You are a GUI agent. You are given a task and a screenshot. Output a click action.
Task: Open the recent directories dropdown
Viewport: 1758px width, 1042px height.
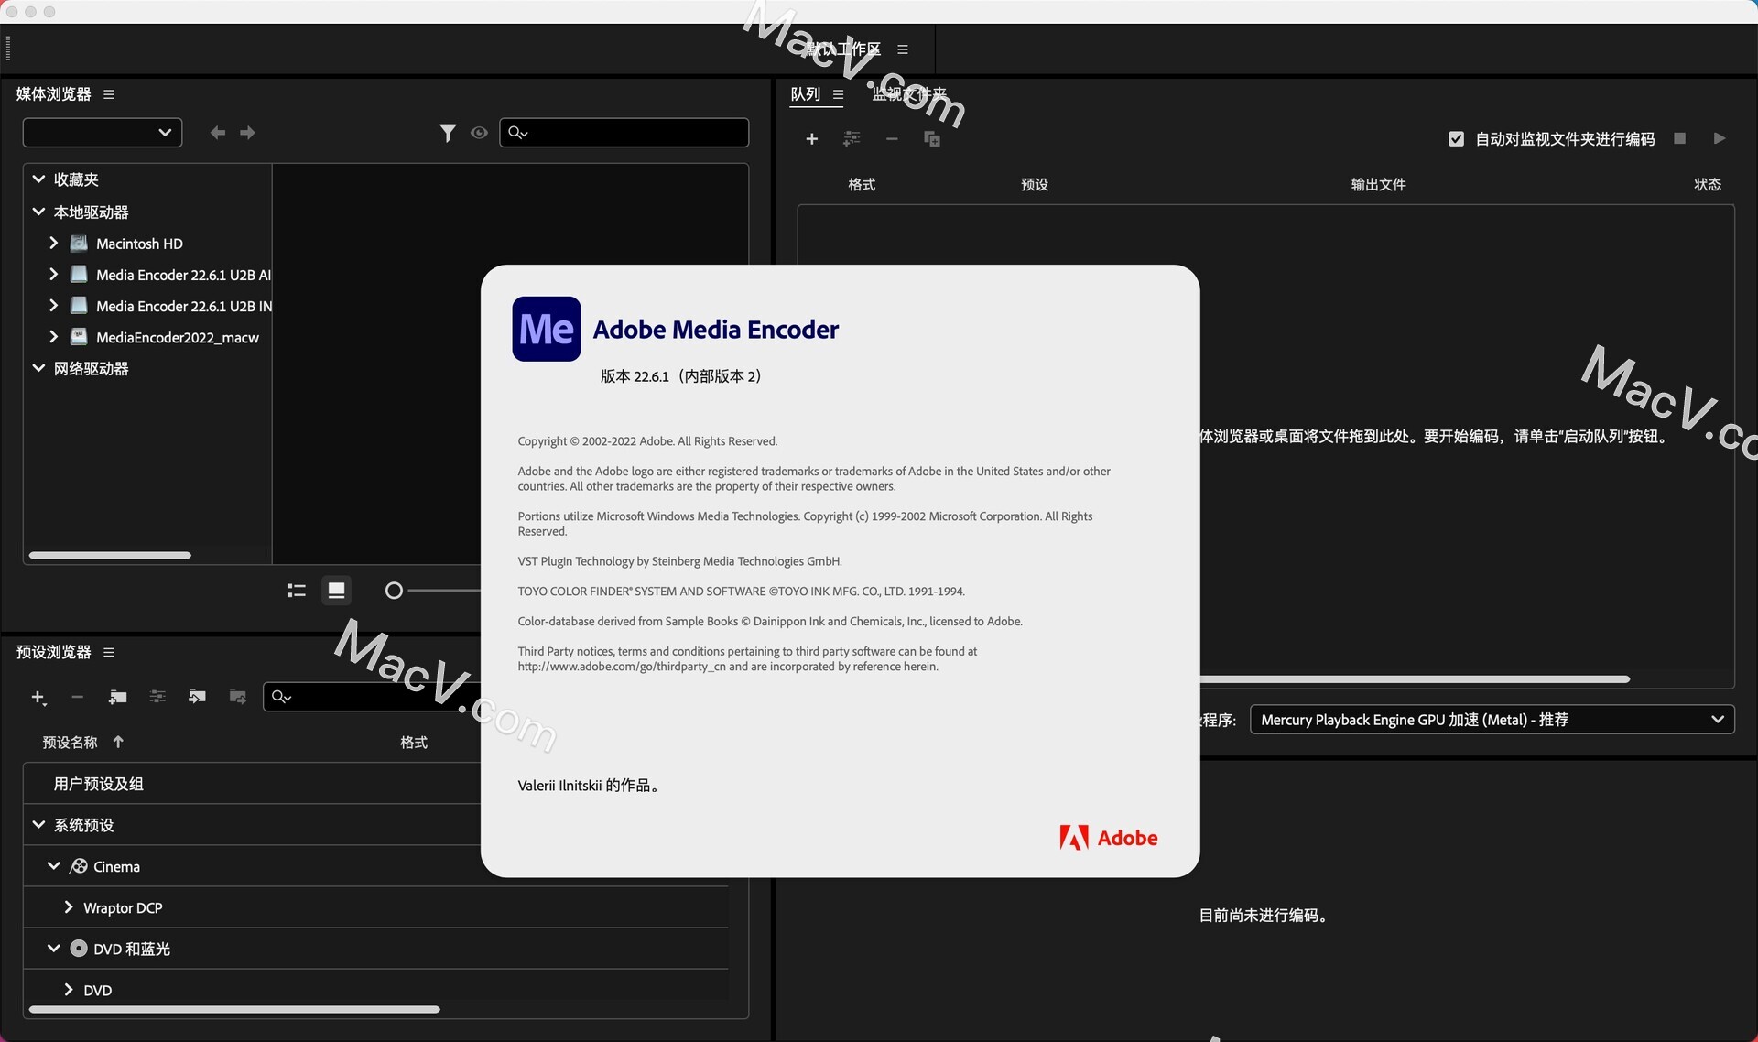(x=103, y=133)
